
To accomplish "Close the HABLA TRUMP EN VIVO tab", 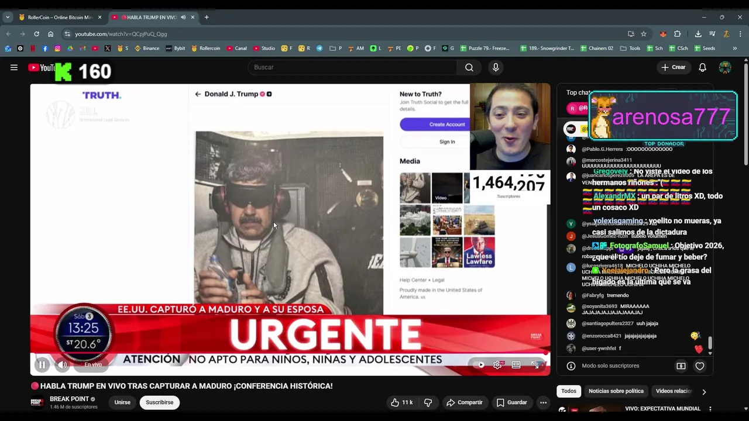I will pos(193,18).
